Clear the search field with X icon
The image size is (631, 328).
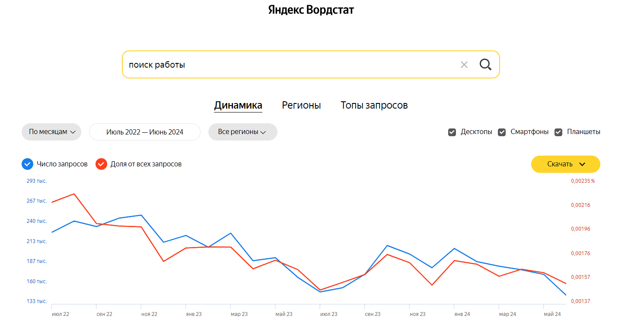[464, 65]
